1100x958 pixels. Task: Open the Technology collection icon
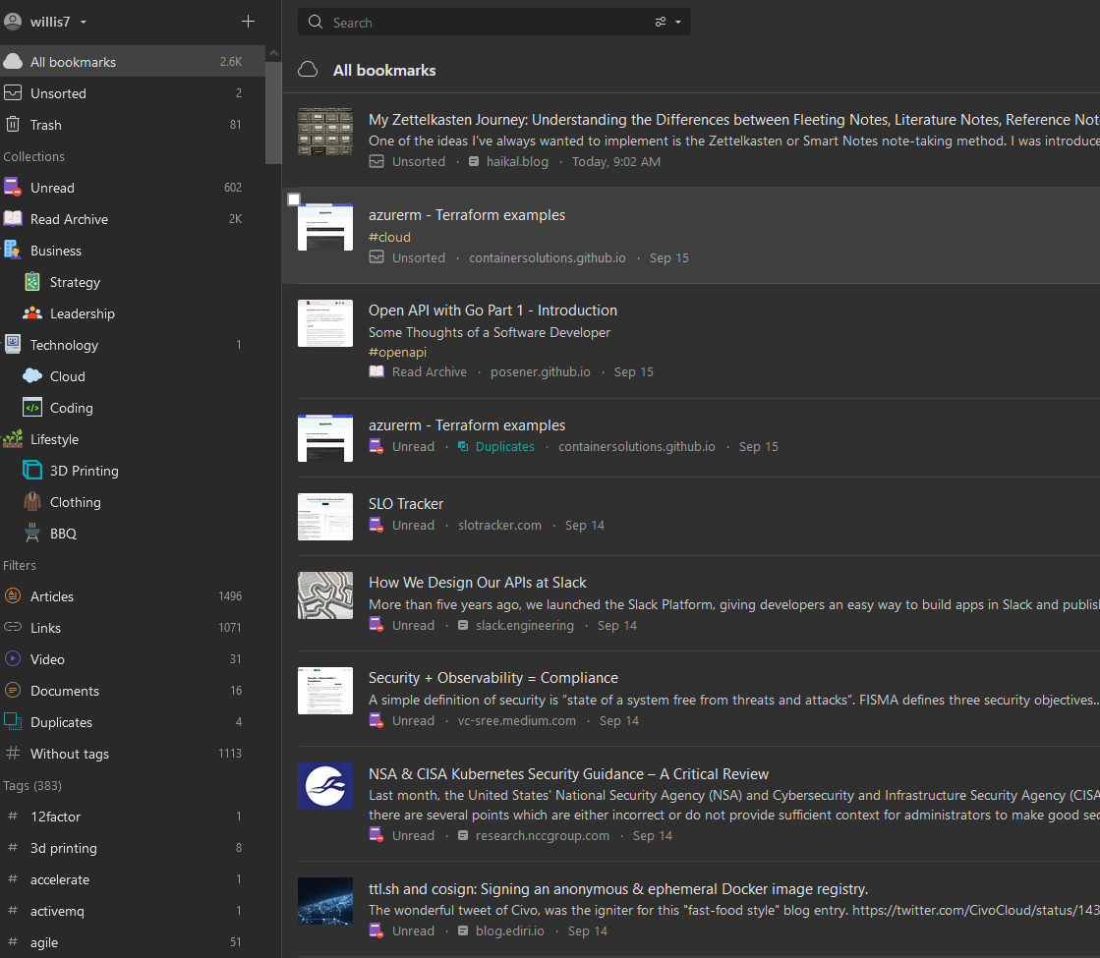13,344
